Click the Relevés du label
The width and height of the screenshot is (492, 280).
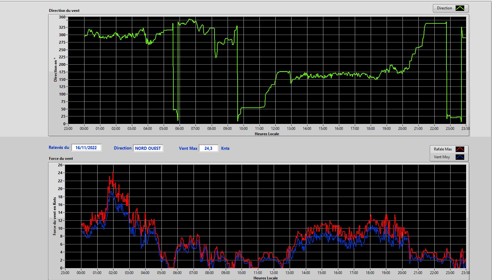[x=59, y=147]
